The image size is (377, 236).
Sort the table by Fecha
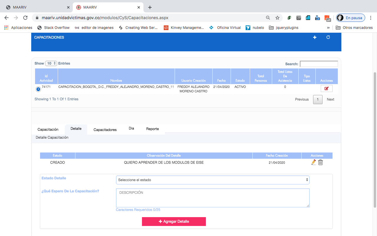point(221,76)
